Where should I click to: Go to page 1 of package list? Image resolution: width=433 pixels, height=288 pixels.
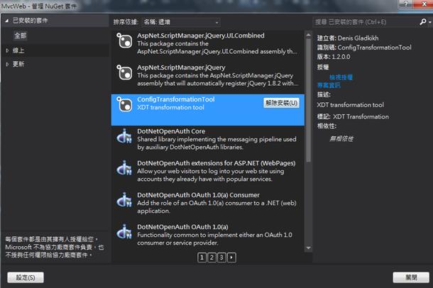coord(202,257)
